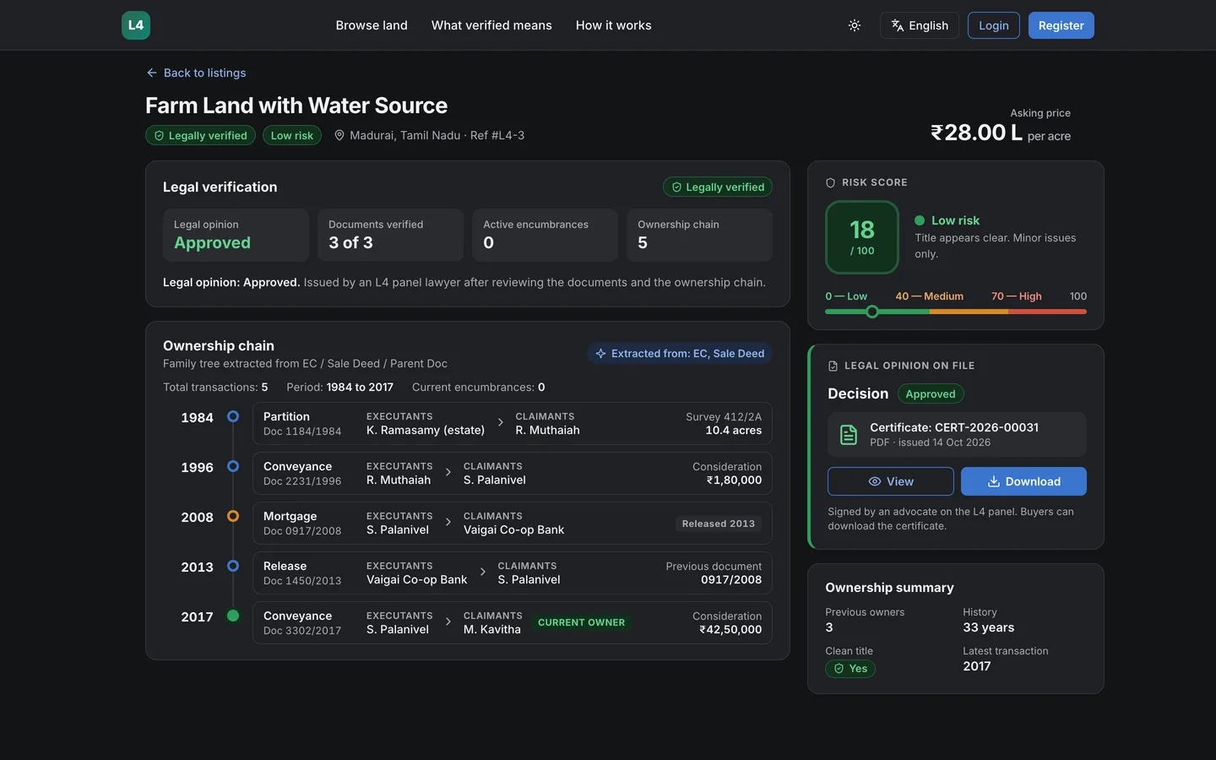Click the Approved decision badge
Viewport: 1216px width, 760px height.
[x=931, y=394]
